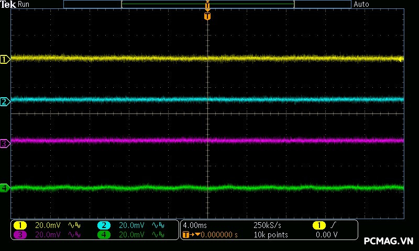Click channel 1 bandwidth limit coupling icon

(x=75, y=225)
